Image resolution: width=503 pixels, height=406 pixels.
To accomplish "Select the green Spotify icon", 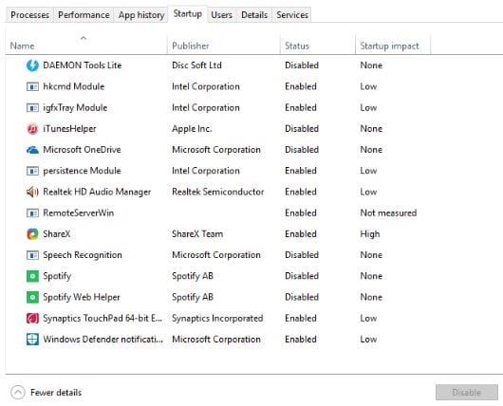I will (x=32, y=276).
